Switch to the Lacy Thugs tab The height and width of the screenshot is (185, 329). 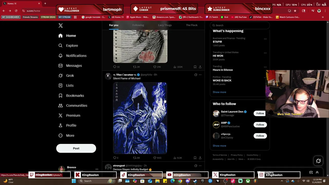coord(165,25)
